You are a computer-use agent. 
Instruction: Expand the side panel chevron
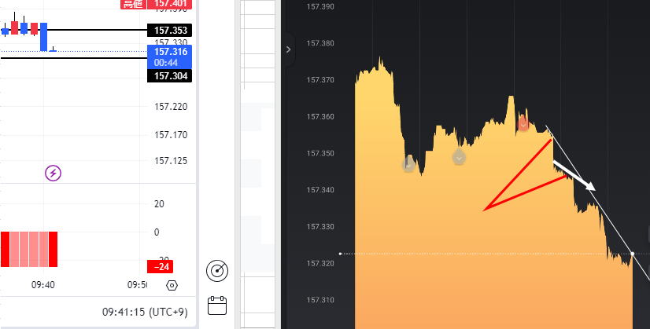coord(288,49)
